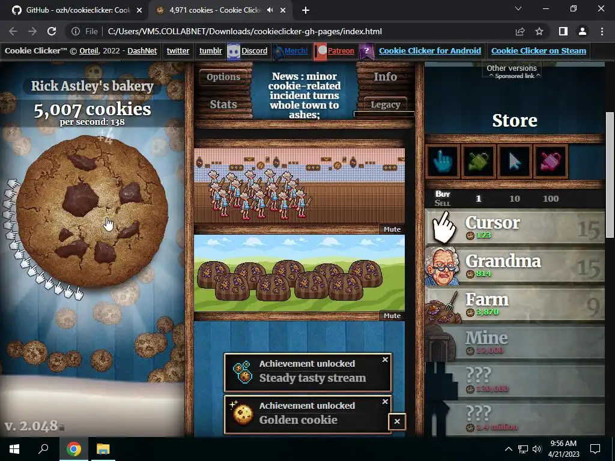
Task: Open the Info menu
Action: coord(385,77)
